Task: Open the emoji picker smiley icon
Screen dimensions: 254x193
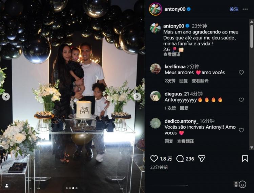Action: pyautogui.click(x=242, y=184)
